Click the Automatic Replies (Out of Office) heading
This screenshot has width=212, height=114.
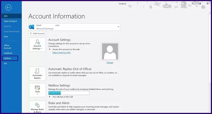pos(70,69)
